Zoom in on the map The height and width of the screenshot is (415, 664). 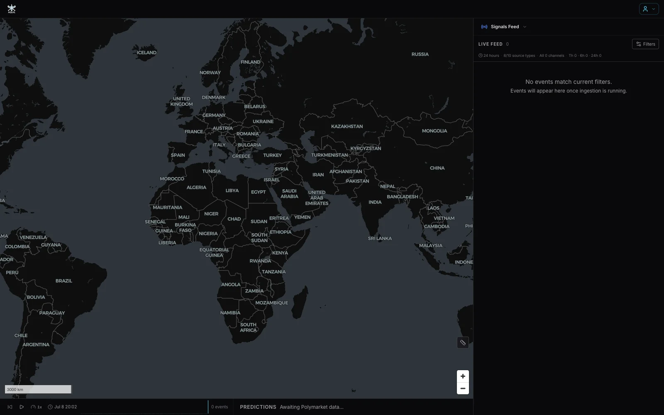pyautogui.click(x=463, y=376)
